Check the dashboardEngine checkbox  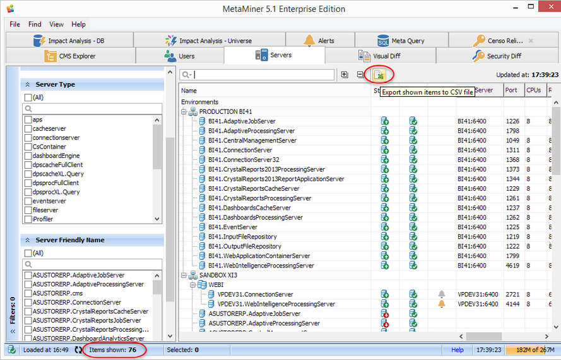(x=28, y=156)
